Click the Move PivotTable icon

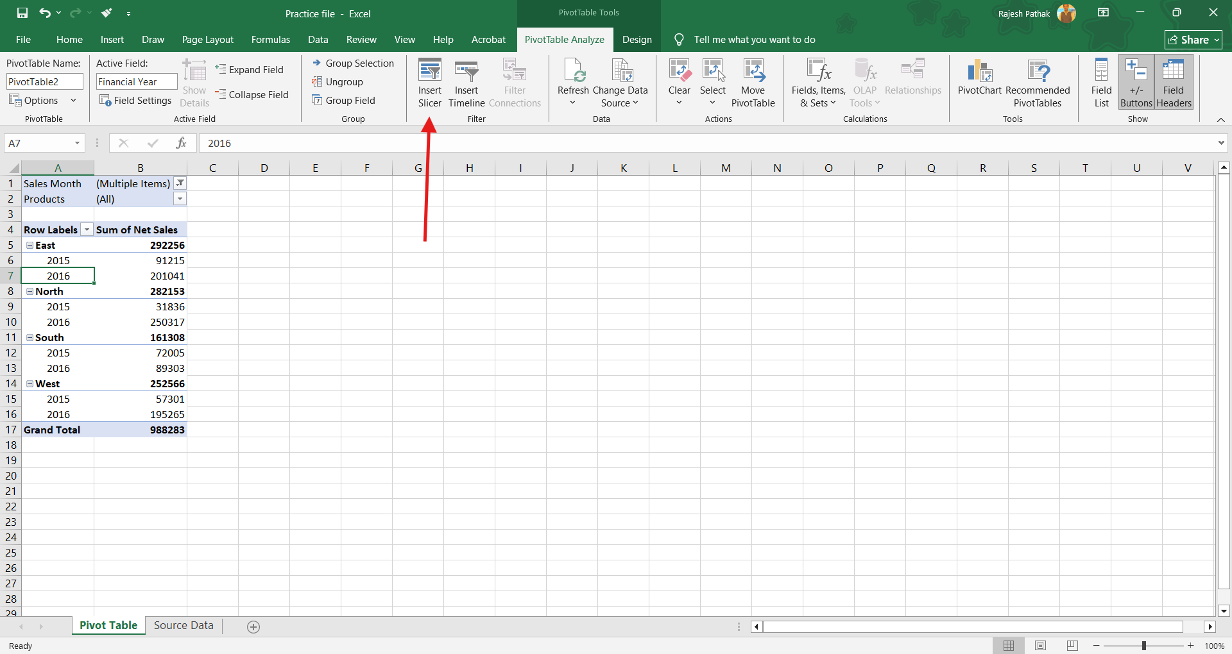753,72
